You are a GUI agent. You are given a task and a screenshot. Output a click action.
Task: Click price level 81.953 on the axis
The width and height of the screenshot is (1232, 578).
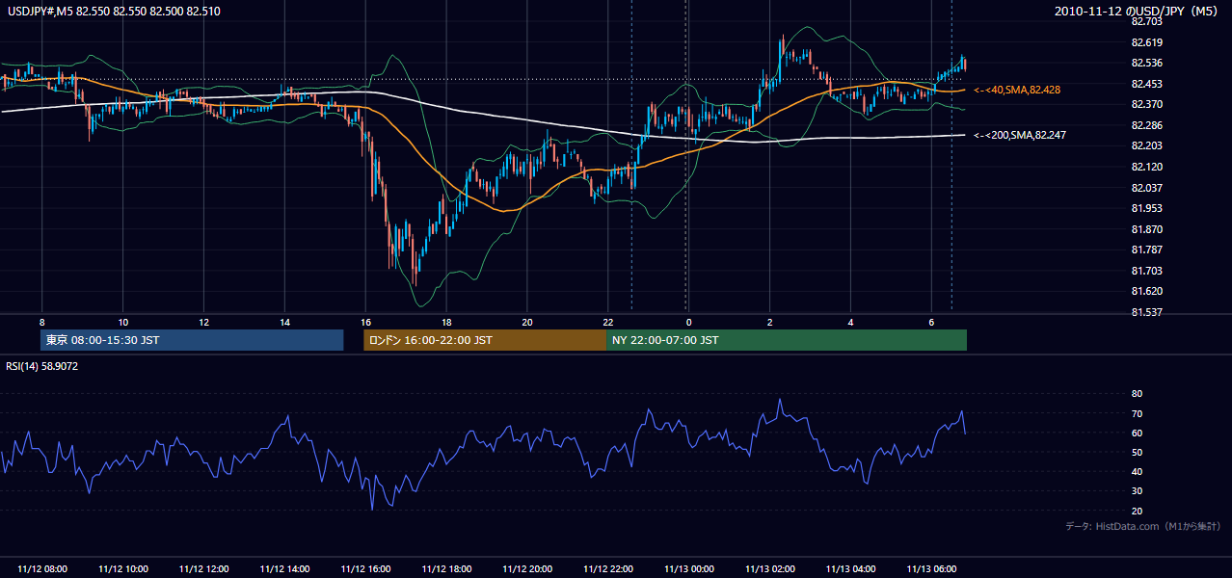[x=1146, y=208]
